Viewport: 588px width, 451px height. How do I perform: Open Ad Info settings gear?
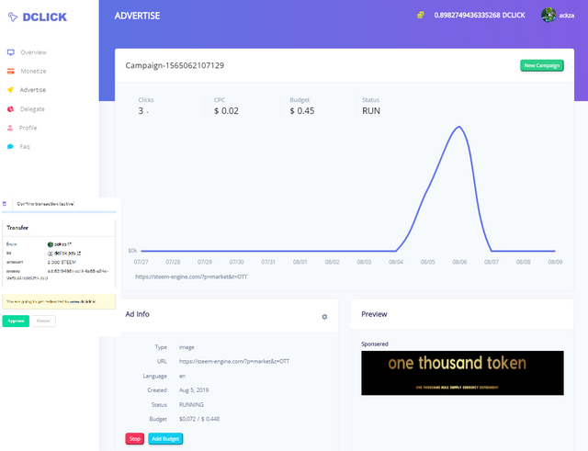click(x=324, y=317)
